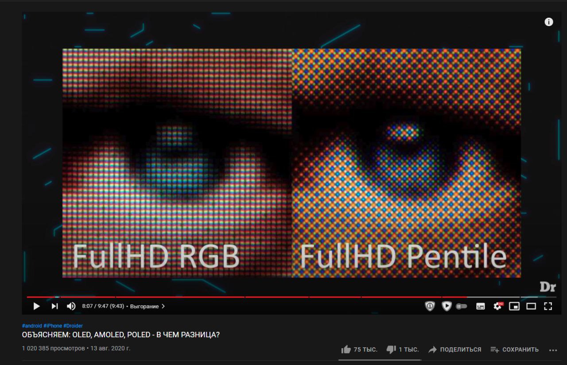Screen dimensions: 567x365
Task: Switch to theater mode
Action: pos(531,306)
